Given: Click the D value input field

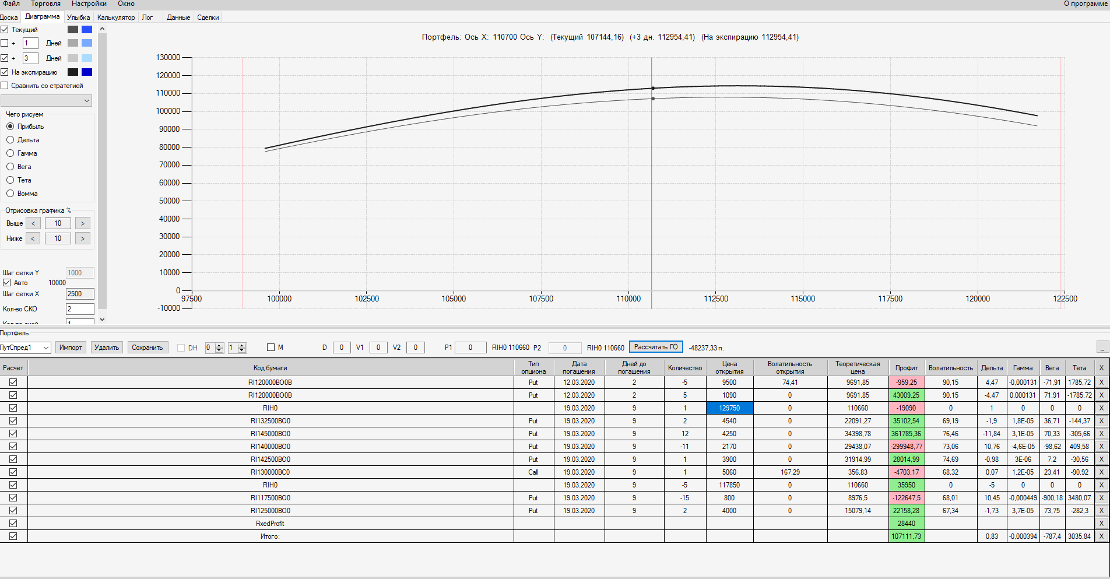Looking at the screenshot, I should click(x=342, y=348).
